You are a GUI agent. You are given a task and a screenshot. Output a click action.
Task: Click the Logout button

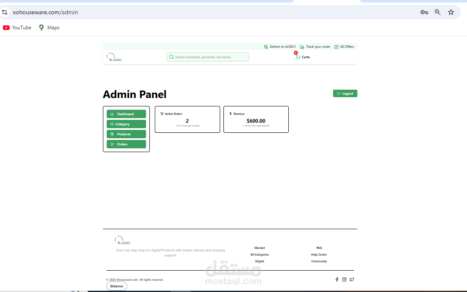click(345, 93)
